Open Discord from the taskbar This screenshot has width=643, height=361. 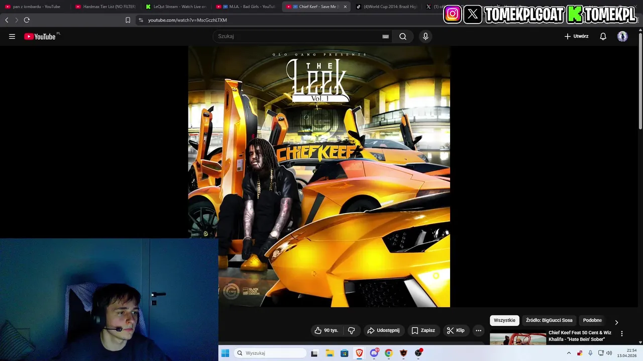click(x=374, y=353)
